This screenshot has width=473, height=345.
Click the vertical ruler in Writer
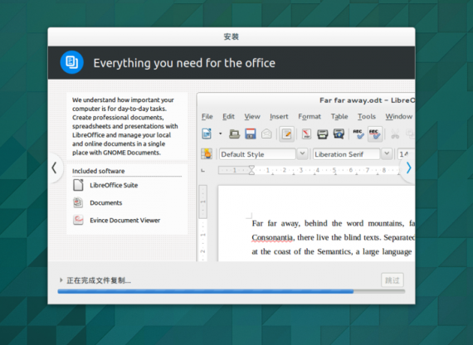pos(203,223)
